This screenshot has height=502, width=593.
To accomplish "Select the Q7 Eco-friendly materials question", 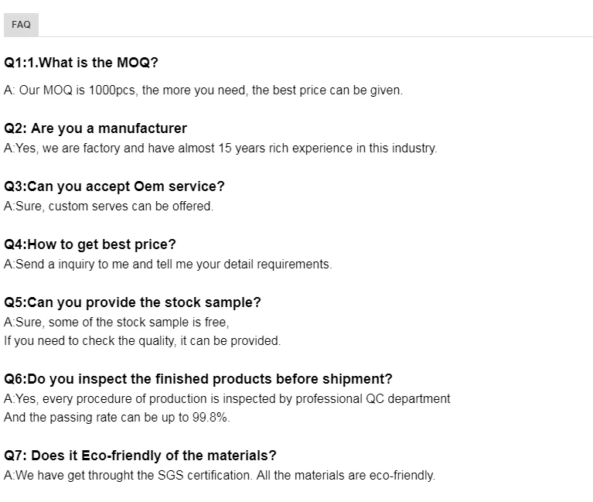I will [x=140, y=456].
